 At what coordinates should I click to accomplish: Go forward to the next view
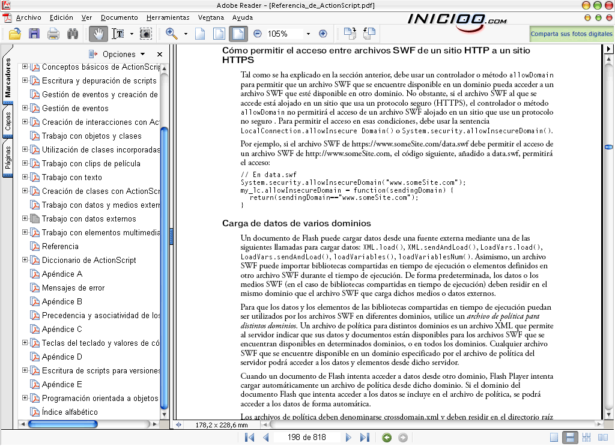403,438
